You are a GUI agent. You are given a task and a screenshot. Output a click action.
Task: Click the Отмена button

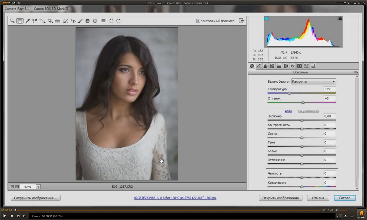tap(318, 198)
